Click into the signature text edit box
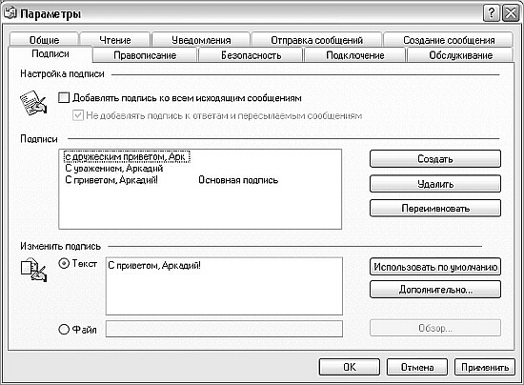Viewport: 524px width, 385px height. (x=224, y=286)
